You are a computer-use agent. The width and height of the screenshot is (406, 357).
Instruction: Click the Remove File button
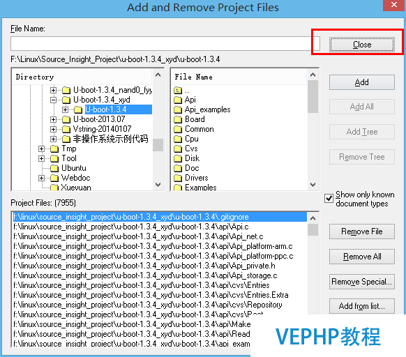click(x=362, y=231)
